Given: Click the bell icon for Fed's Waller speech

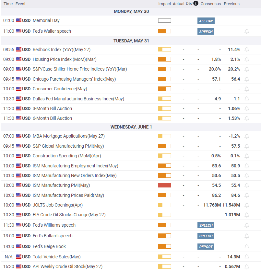Looking at the screenshot, I should pyautogui.click(x=247, y=31).
